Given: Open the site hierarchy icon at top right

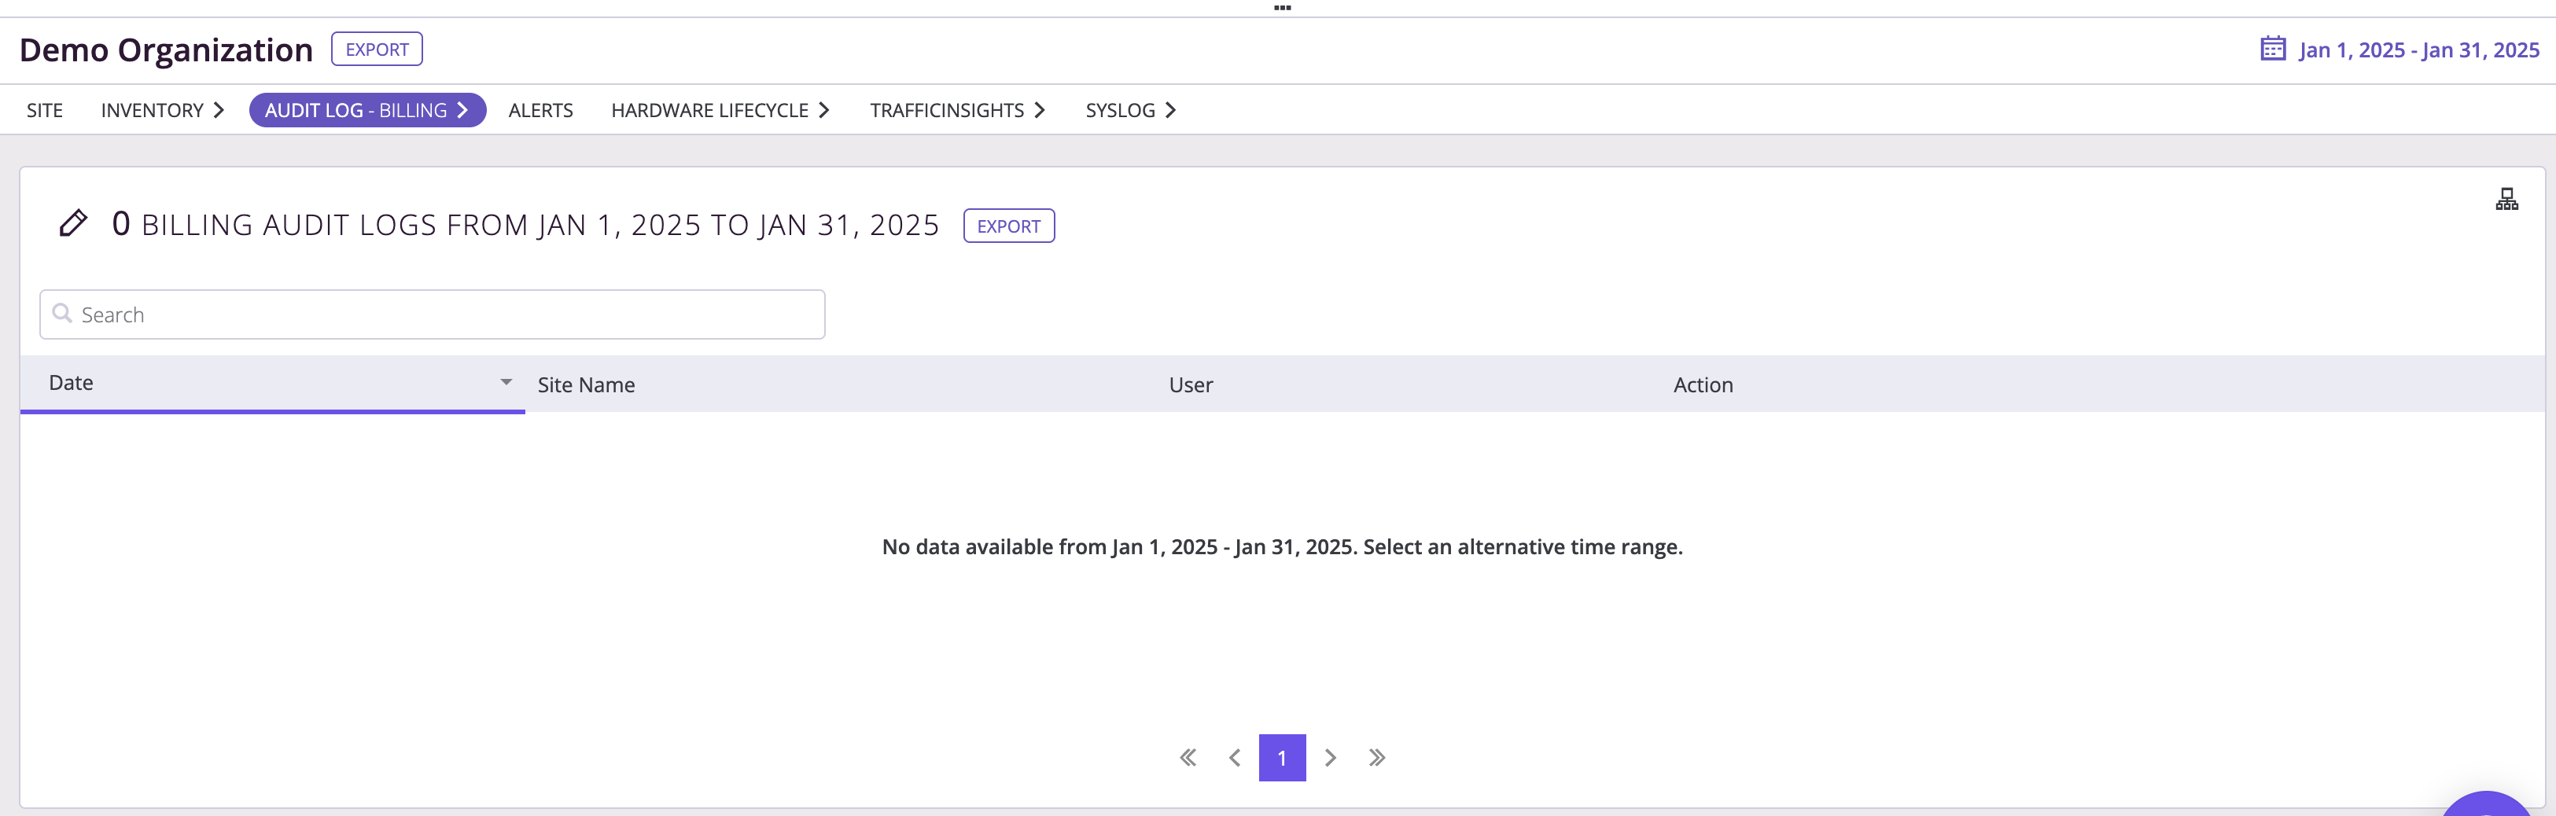Looking at the screenshot, I should click(2506, 200).
